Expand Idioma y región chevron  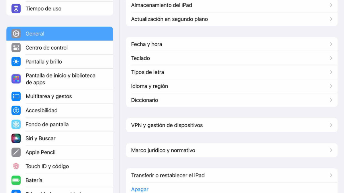coord(331,86)
